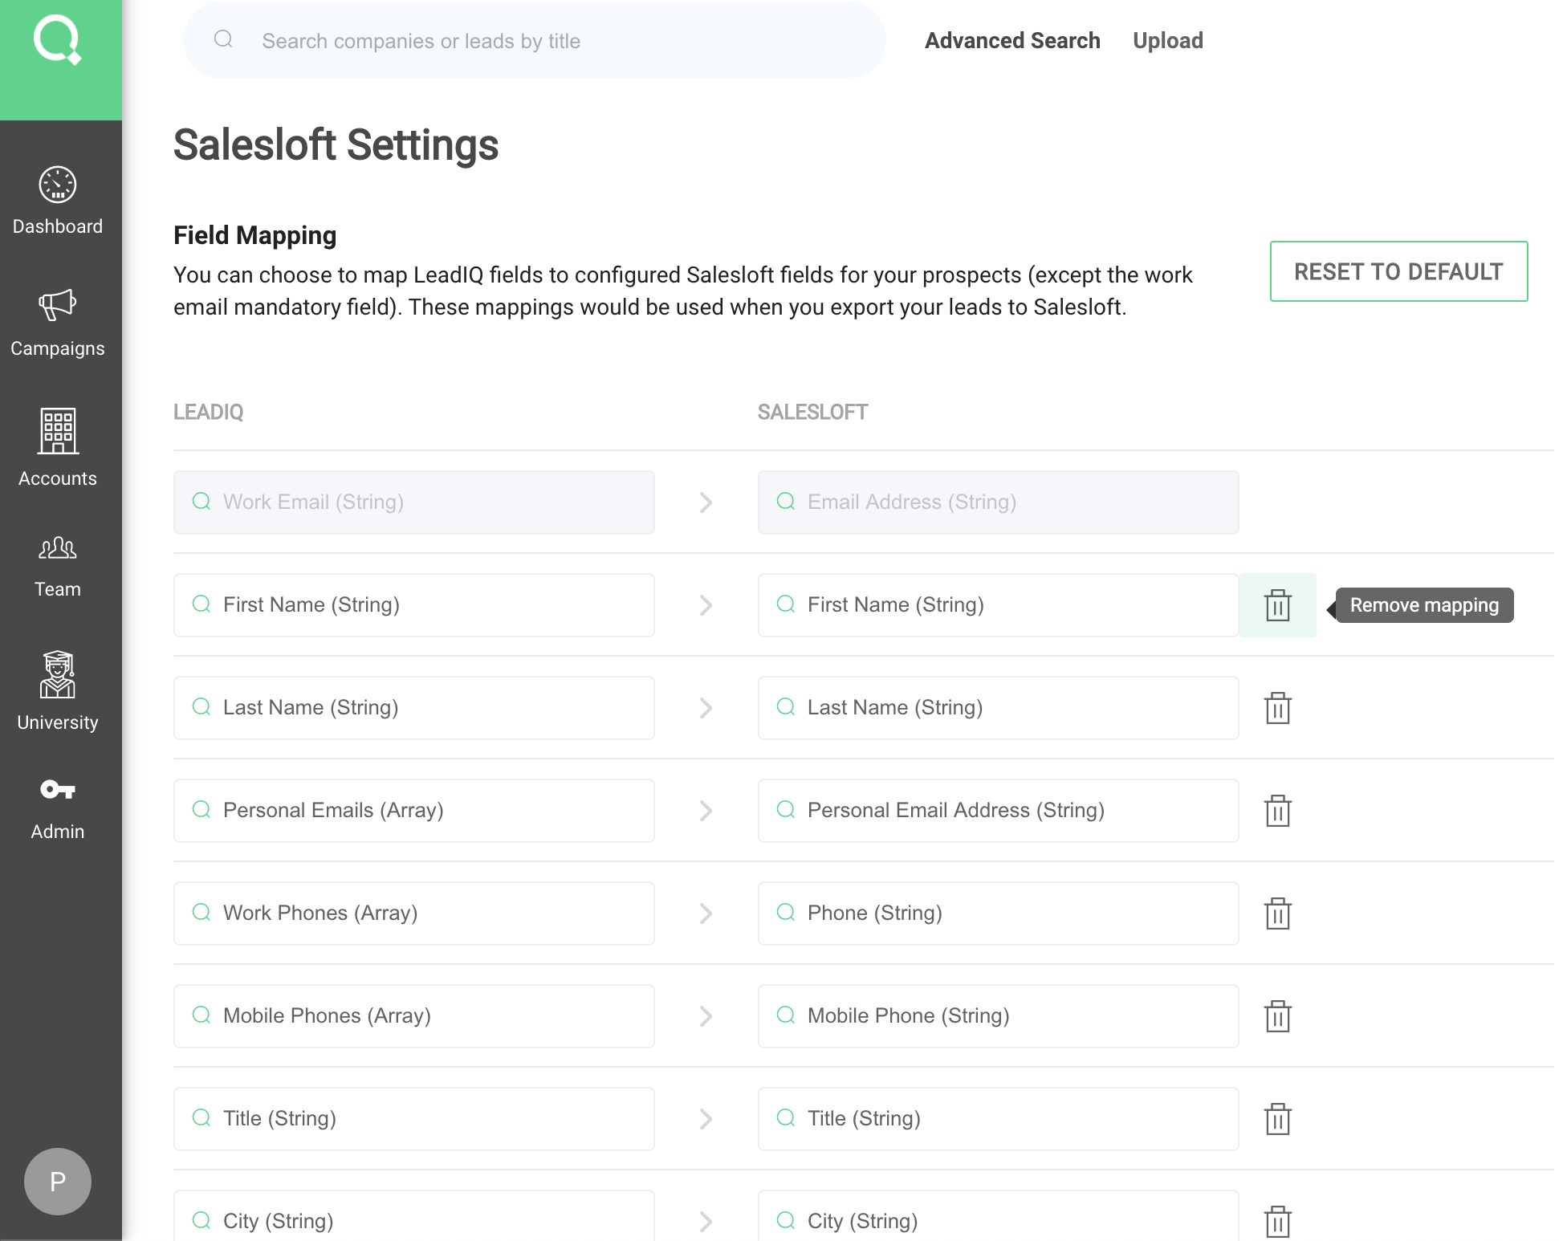
Task: Click trash icon for Personal Email mapping
Action: (1277, 811)
